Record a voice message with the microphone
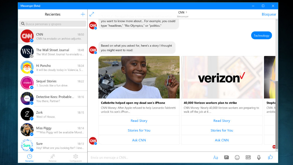Image resolution: width=293 pixels, height=165 pixels. tap(259, 157)
